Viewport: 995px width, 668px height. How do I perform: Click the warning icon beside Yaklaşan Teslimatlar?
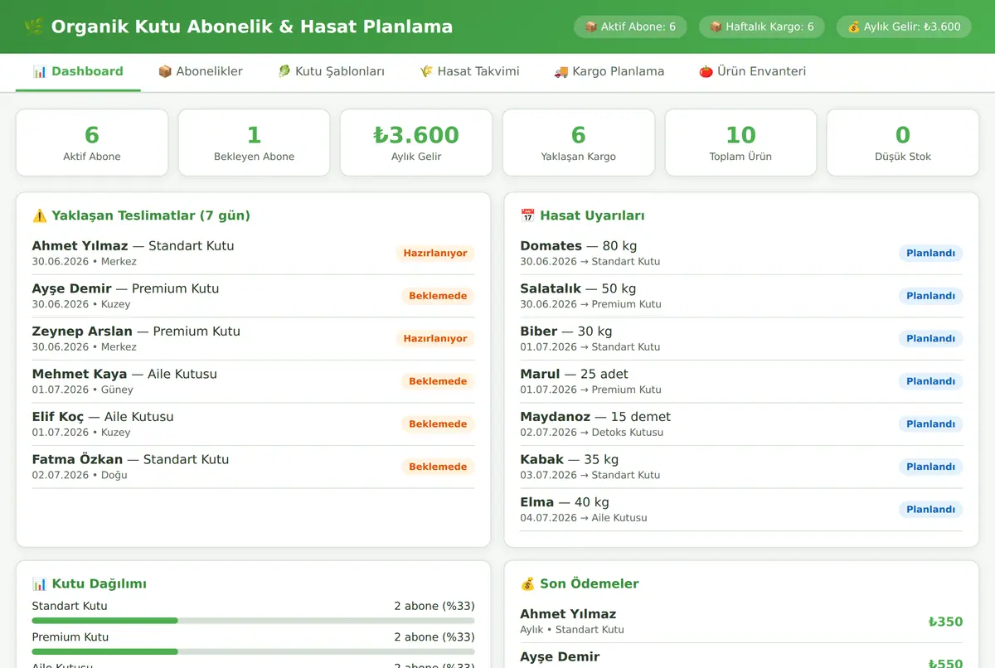(40, 215)
